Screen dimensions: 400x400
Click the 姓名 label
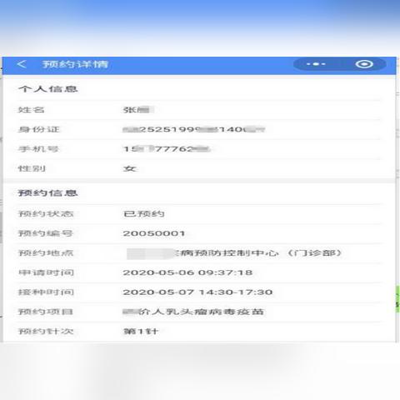point(32,110)
